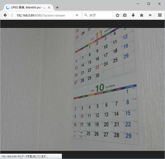Open the downloads arrow icon
Viewport: 165px width, 159px height.
click(133, 15)
